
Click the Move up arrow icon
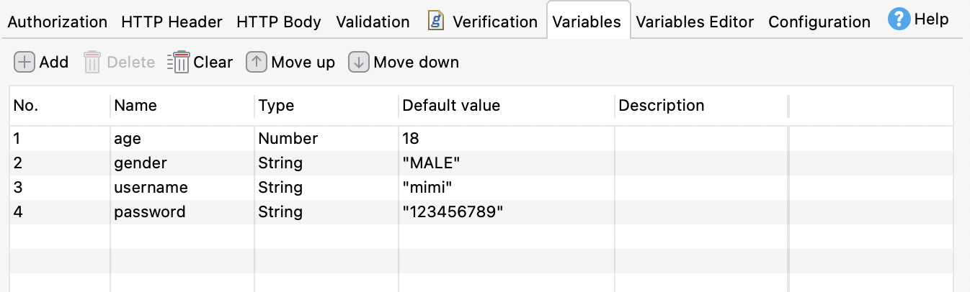[x=257, y=63]
